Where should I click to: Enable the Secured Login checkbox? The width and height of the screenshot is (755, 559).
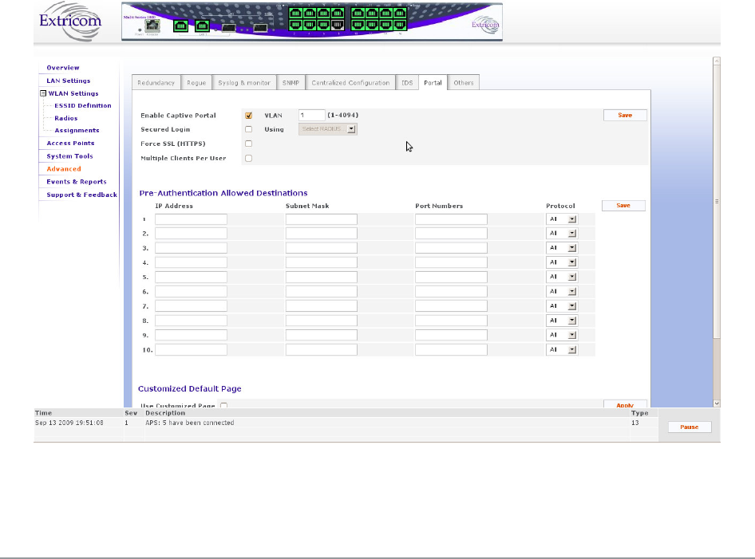tap(248, 129)
